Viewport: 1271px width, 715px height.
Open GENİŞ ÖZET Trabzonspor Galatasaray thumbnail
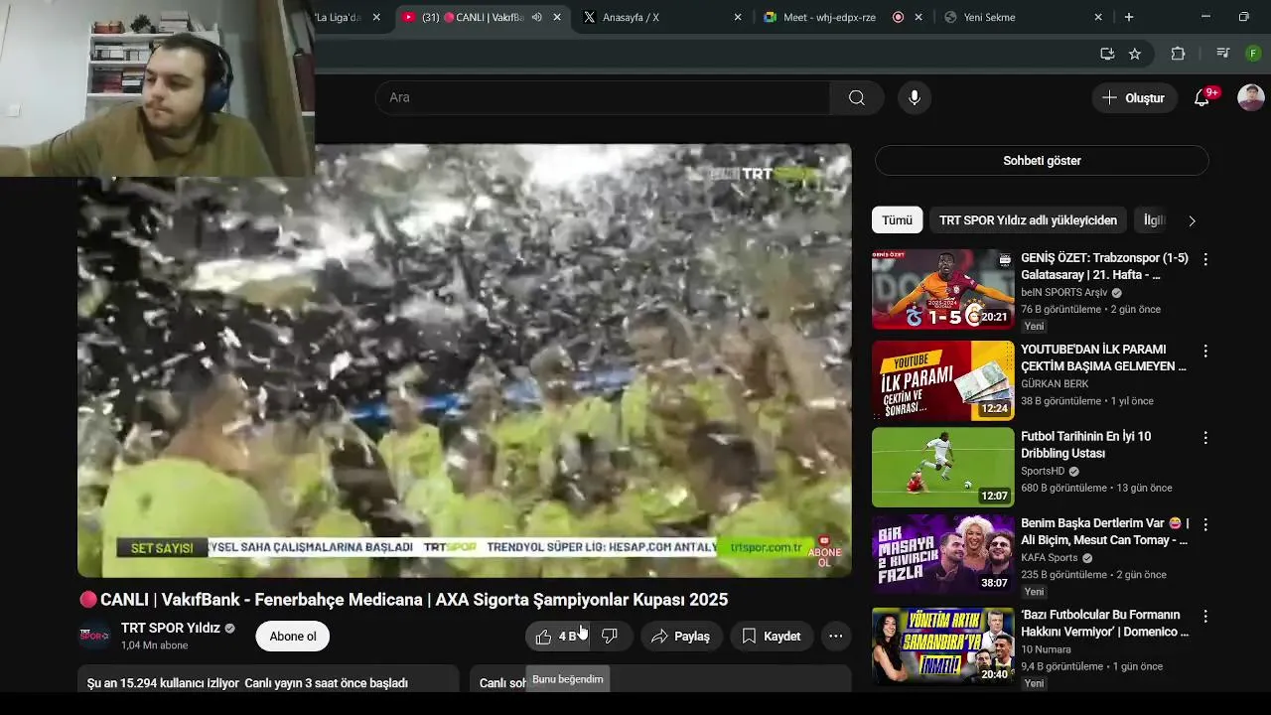[942, 289]
